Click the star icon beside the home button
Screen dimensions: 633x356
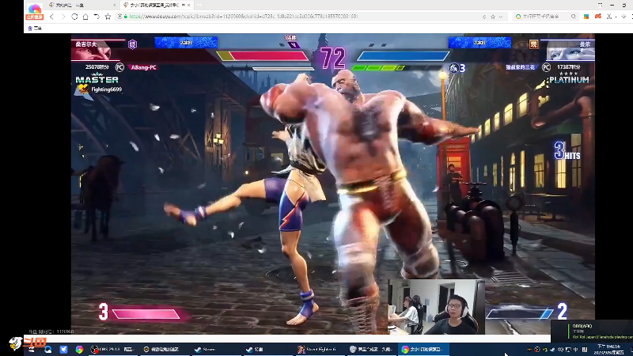(x=108, y=17)
